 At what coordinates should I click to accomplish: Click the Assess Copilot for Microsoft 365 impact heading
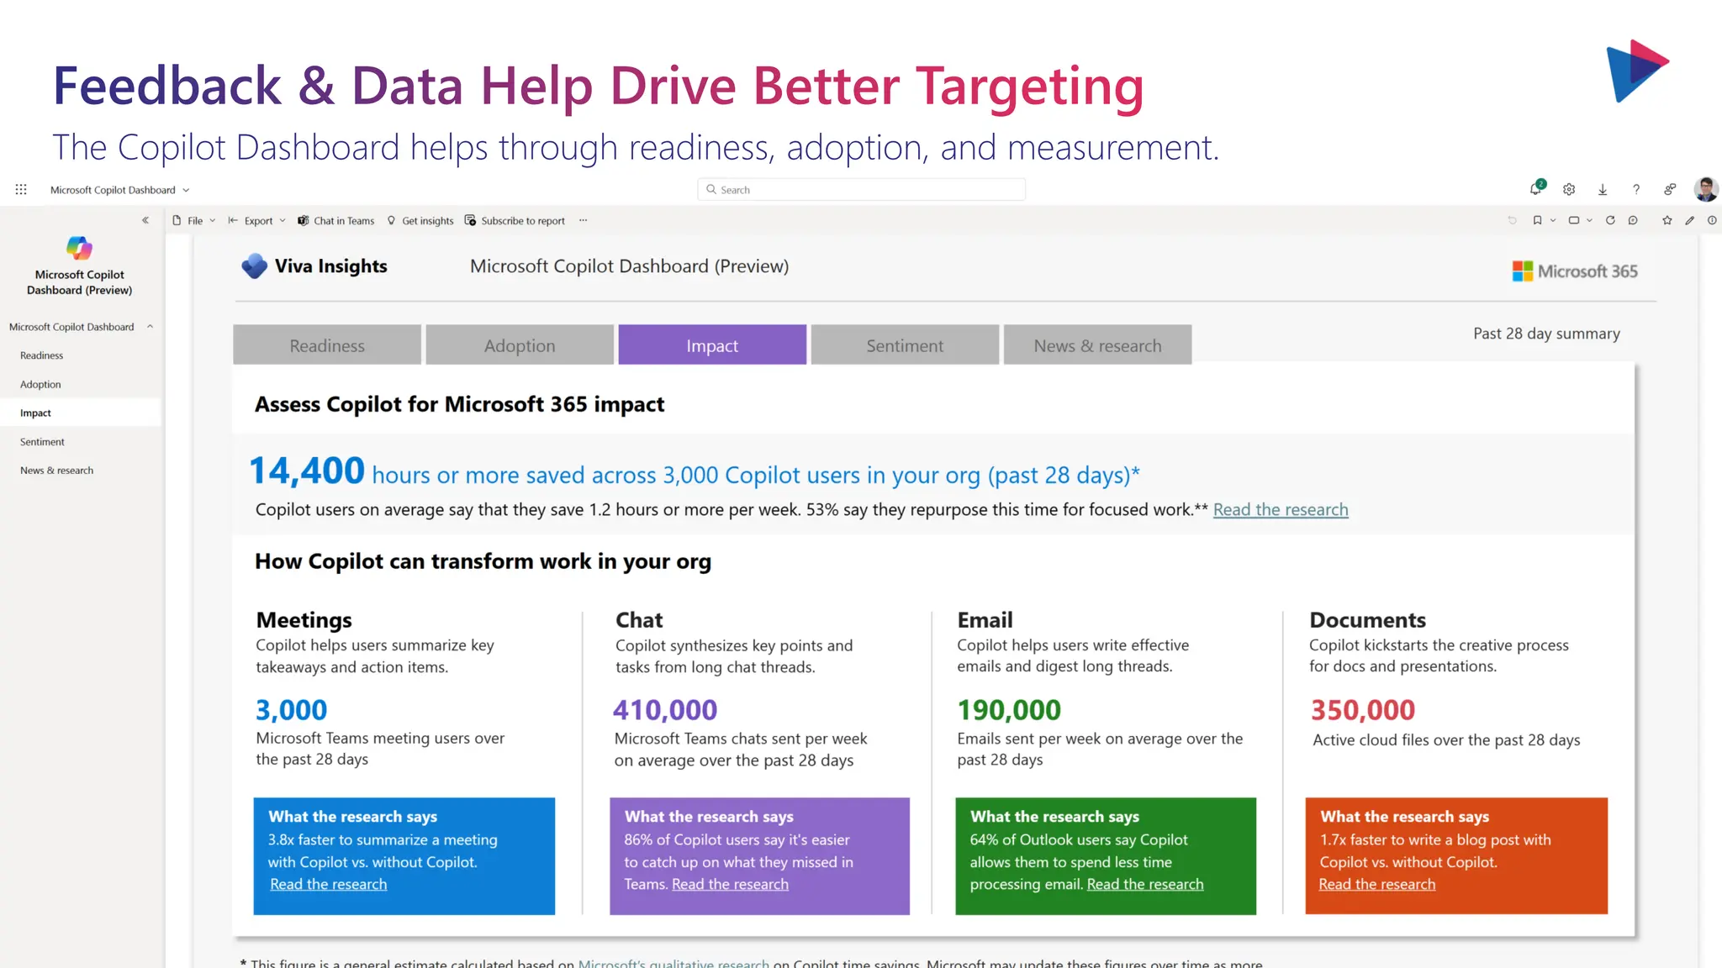click(459, 404)
